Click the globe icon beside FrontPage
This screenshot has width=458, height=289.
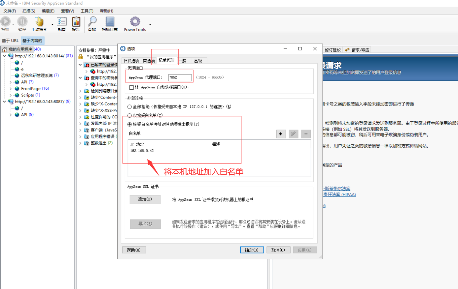click(x=17, y=88)
